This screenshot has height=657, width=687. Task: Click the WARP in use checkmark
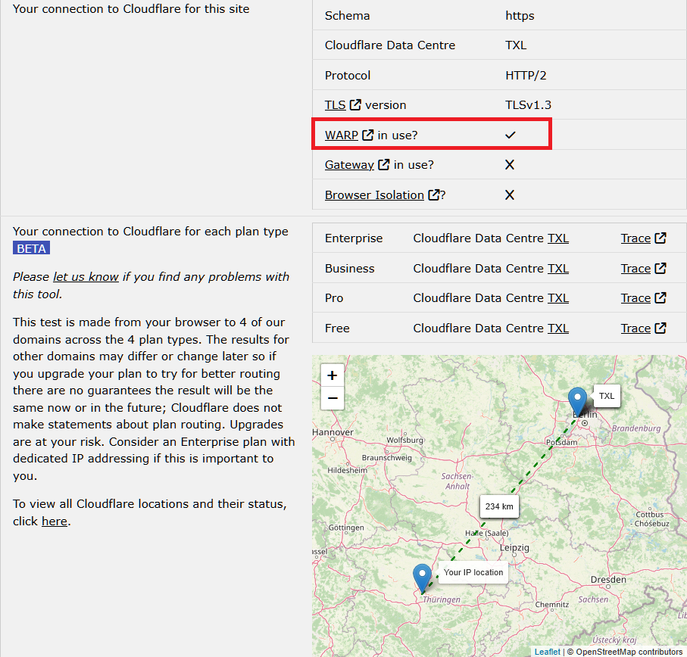point(510,135)
